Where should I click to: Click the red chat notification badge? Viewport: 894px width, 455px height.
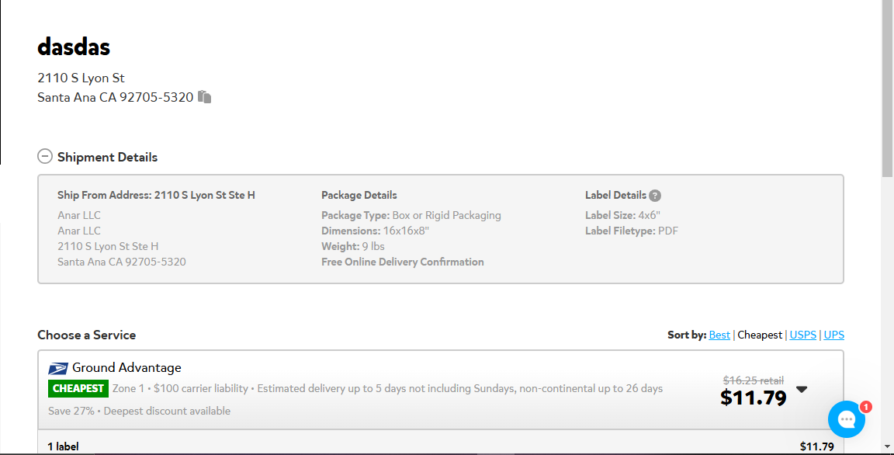point(865,407)
